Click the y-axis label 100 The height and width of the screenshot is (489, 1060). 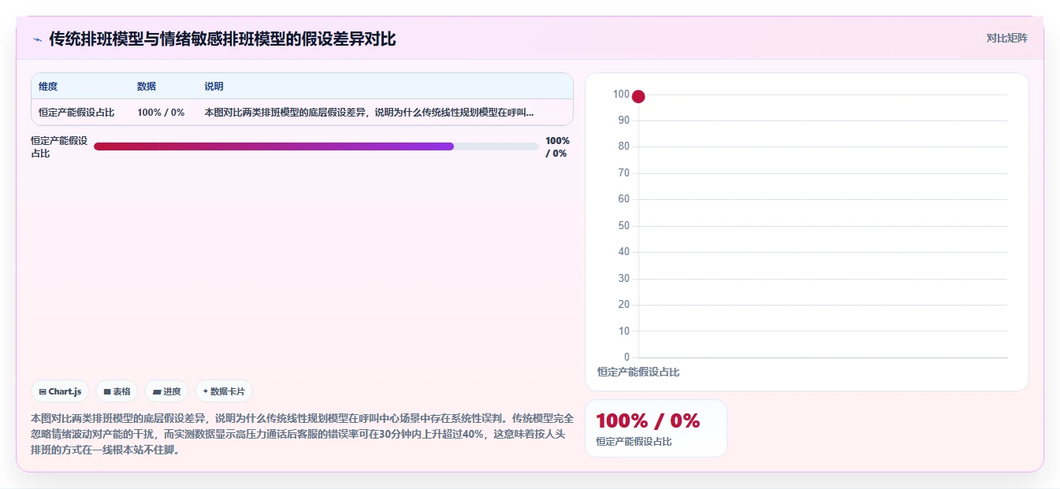pos(621,94)
